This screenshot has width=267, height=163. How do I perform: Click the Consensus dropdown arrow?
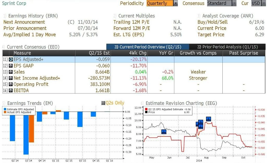[234, 3]
